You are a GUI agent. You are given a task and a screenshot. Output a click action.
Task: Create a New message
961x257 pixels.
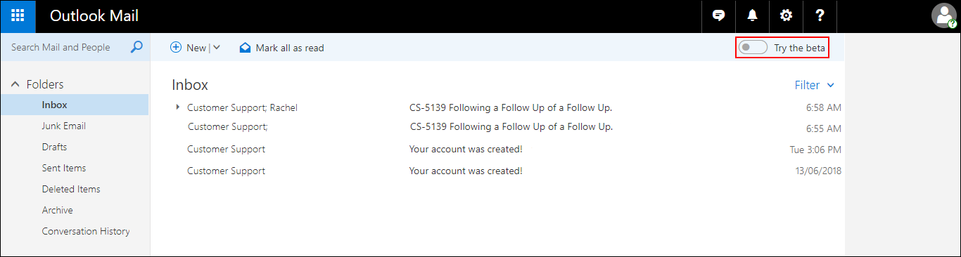(189, 48)
